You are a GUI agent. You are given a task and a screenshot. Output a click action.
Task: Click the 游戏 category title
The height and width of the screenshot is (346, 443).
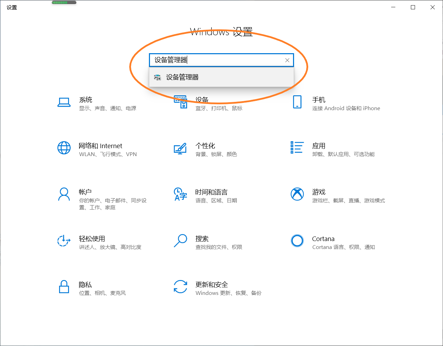click(x=319, y=192)
